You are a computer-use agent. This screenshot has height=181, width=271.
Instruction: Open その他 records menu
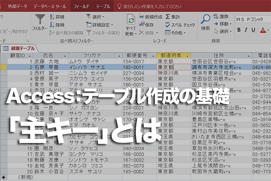175,33
